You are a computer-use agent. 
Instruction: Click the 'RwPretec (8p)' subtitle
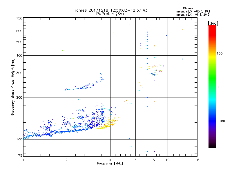[x=110, y=14]
